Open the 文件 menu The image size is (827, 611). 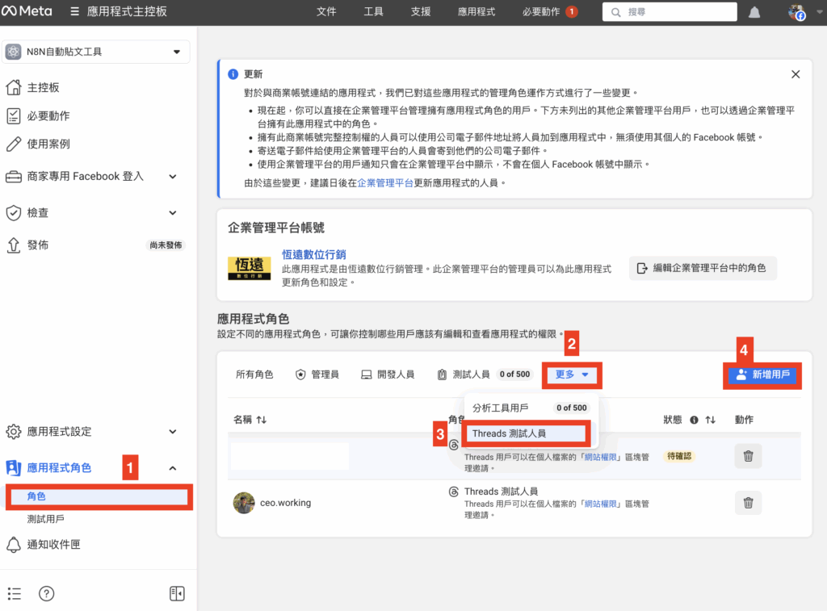tap(326, 11)
